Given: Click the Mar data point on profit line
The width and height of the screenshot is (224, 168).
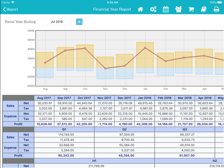Looking at the screenshot, I should (184, 58).
